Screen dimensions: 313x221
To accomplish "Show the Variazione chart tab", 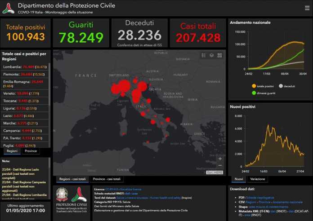I will pos(257,179).
